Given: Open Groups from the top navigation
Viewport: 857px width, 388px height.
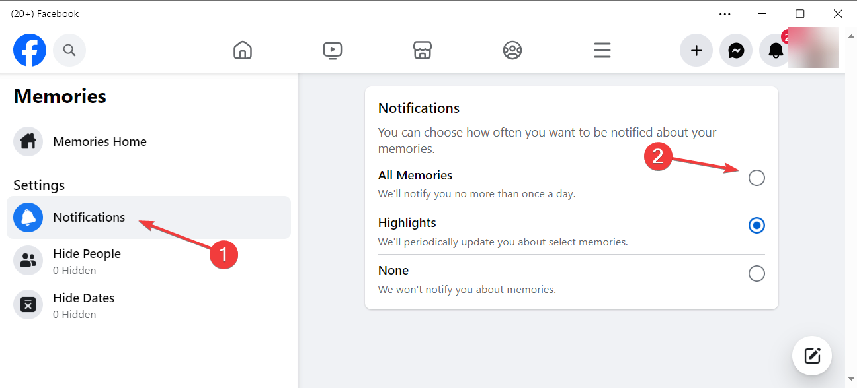Looking at the screenshot, I should [512, 49].
